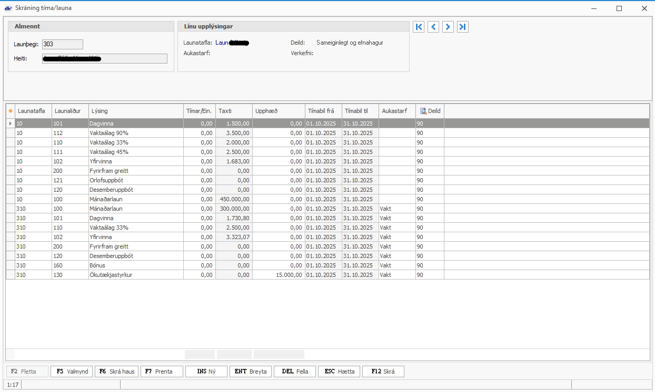The width and height of the screenshot is (655, 392).
Task: Delete line with DEL Fella button
Action: 294,372
